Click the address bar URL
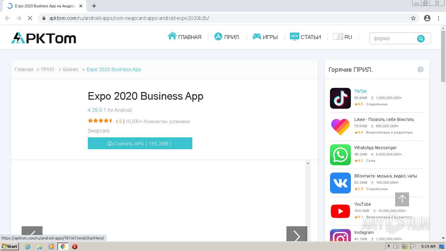The width and height of the screenshot is (446, 251). pos(129,18)
